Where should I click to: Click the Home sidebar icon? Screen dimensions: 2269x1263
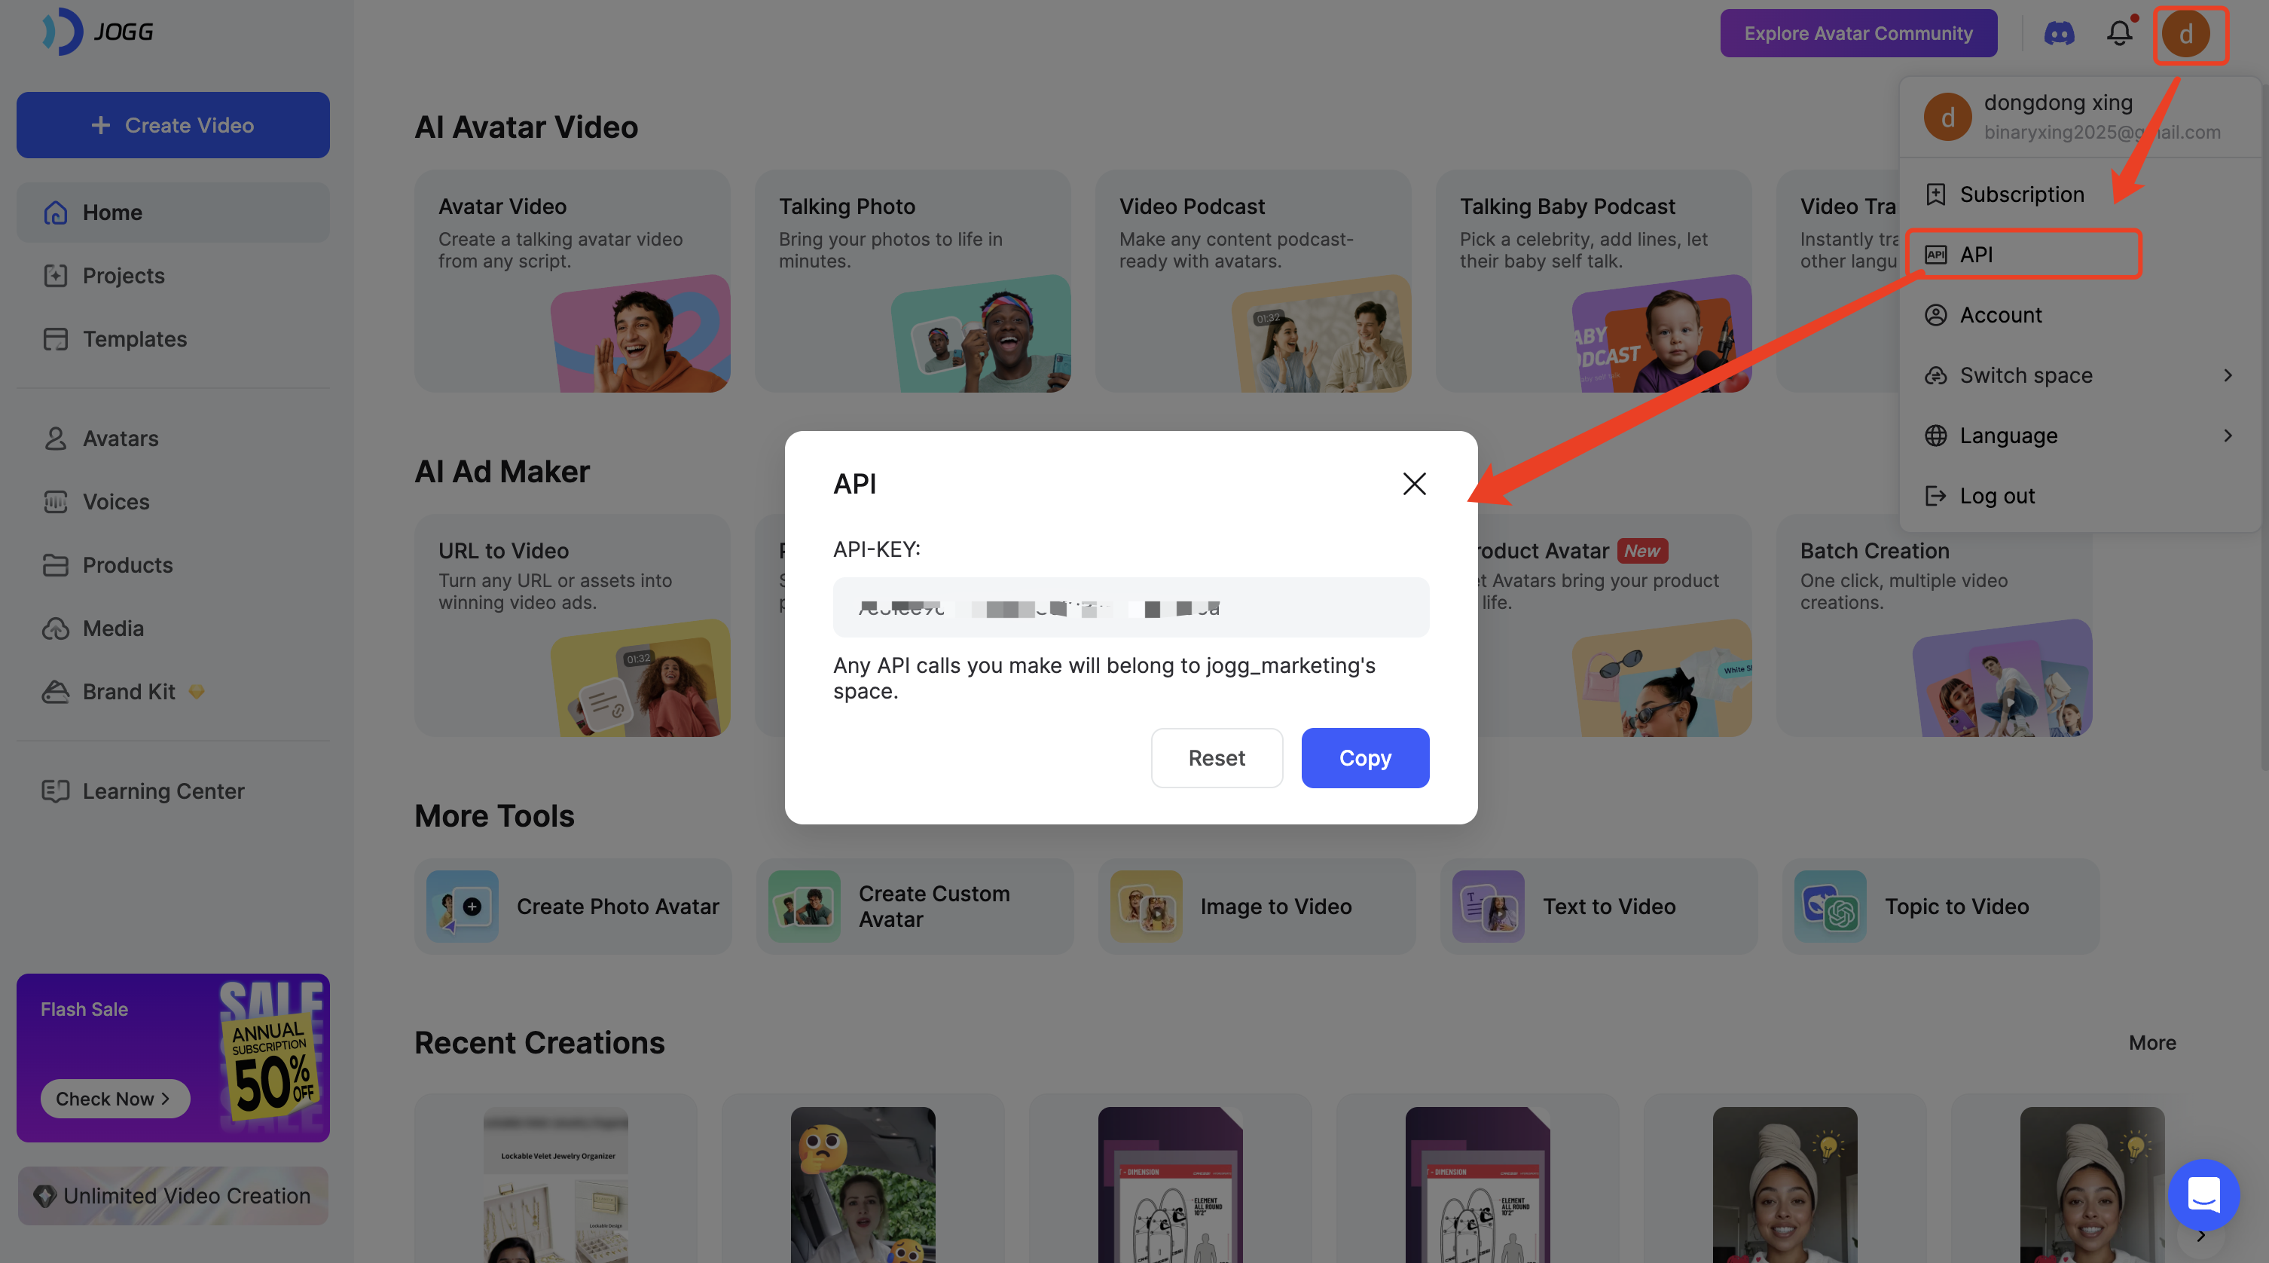pyautogui.click(x=56, y=213)
